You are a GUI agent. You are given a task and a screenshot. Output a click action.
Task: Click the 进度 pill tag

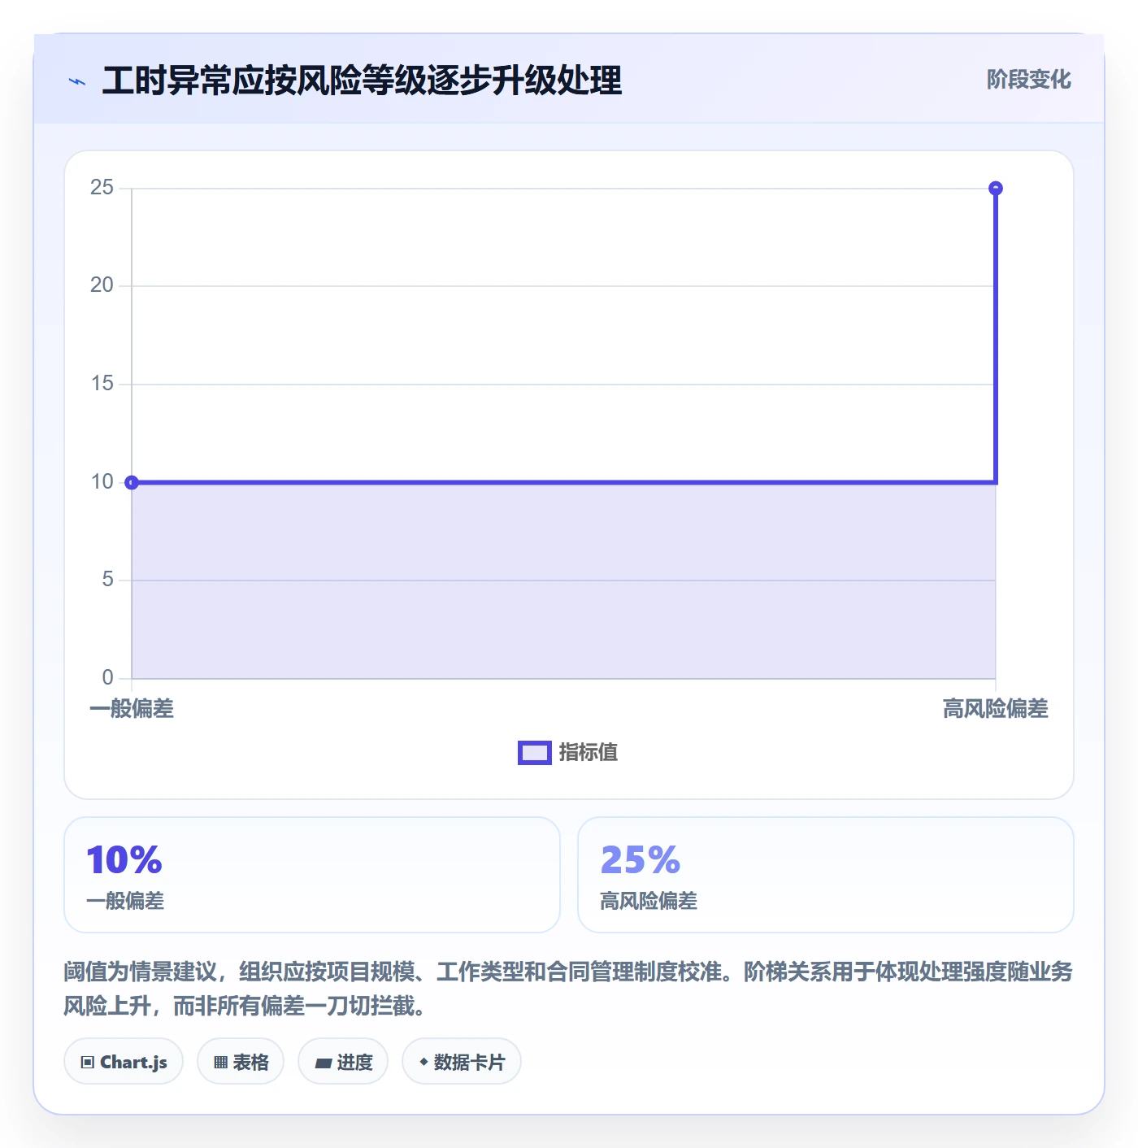[343, 1061]
